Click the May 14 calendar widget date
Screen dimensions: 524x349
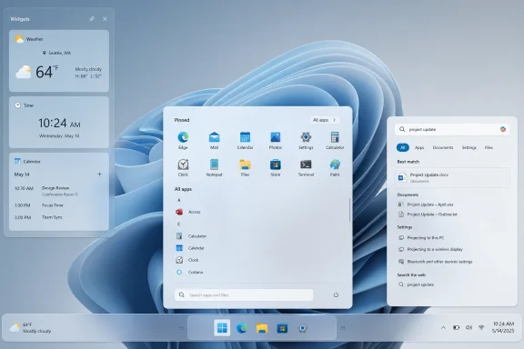[22, 174]
